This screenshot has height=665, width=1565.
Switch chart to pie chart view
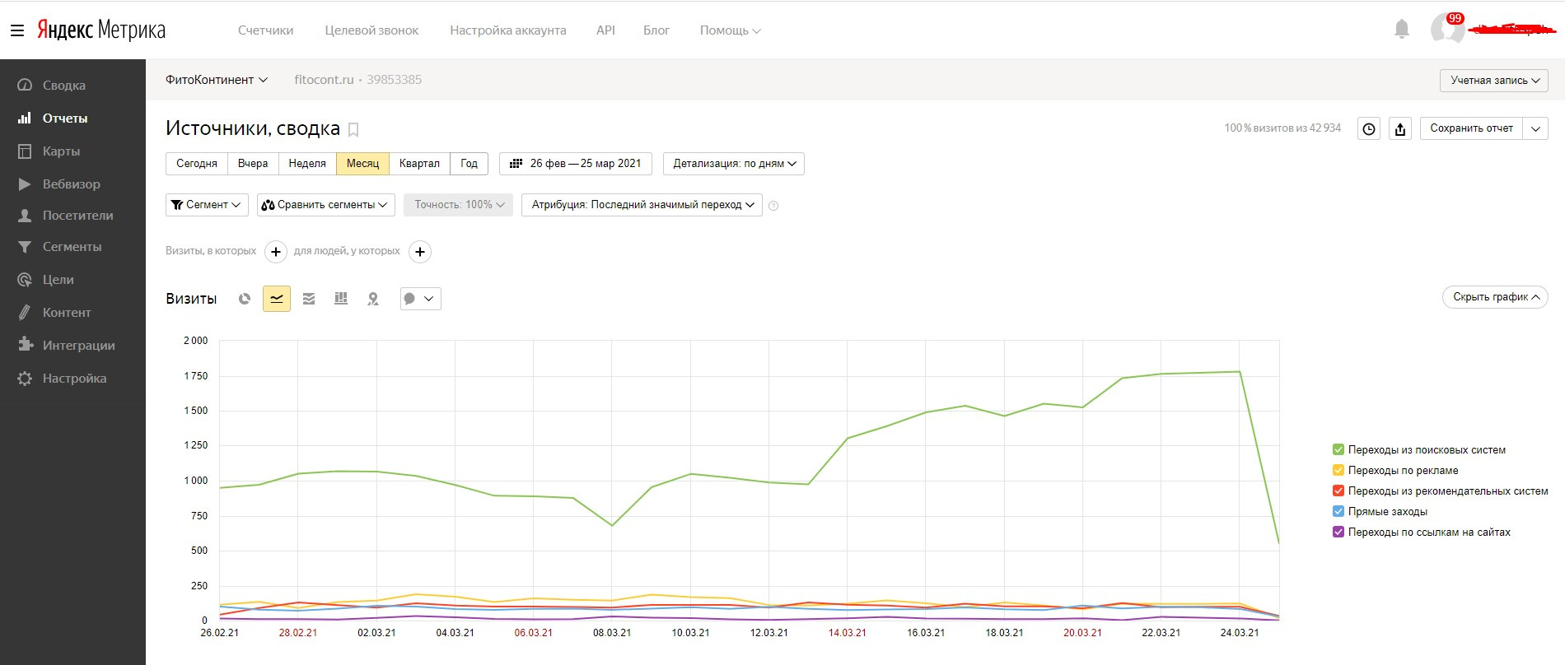[x=245, y=299]
